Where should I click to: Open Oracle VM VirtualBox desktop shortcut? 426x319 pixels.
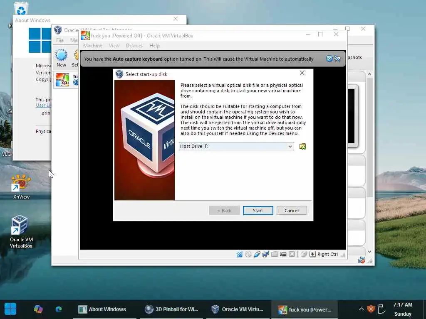[x=21, y=232]
